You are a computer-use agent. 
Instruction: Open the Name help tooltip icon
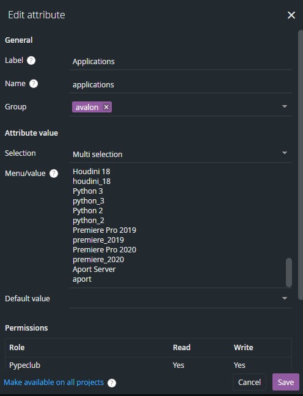coord(34,84)
